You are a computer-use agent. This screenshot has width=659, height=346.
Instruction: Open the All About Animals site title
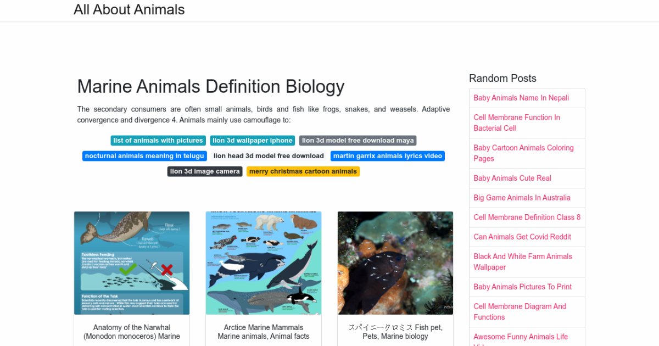coord(129,10)
